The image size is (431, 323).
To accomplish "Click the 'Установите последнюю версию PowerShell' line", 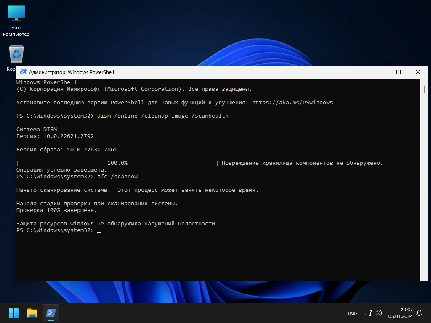I will tap(175, 103).
